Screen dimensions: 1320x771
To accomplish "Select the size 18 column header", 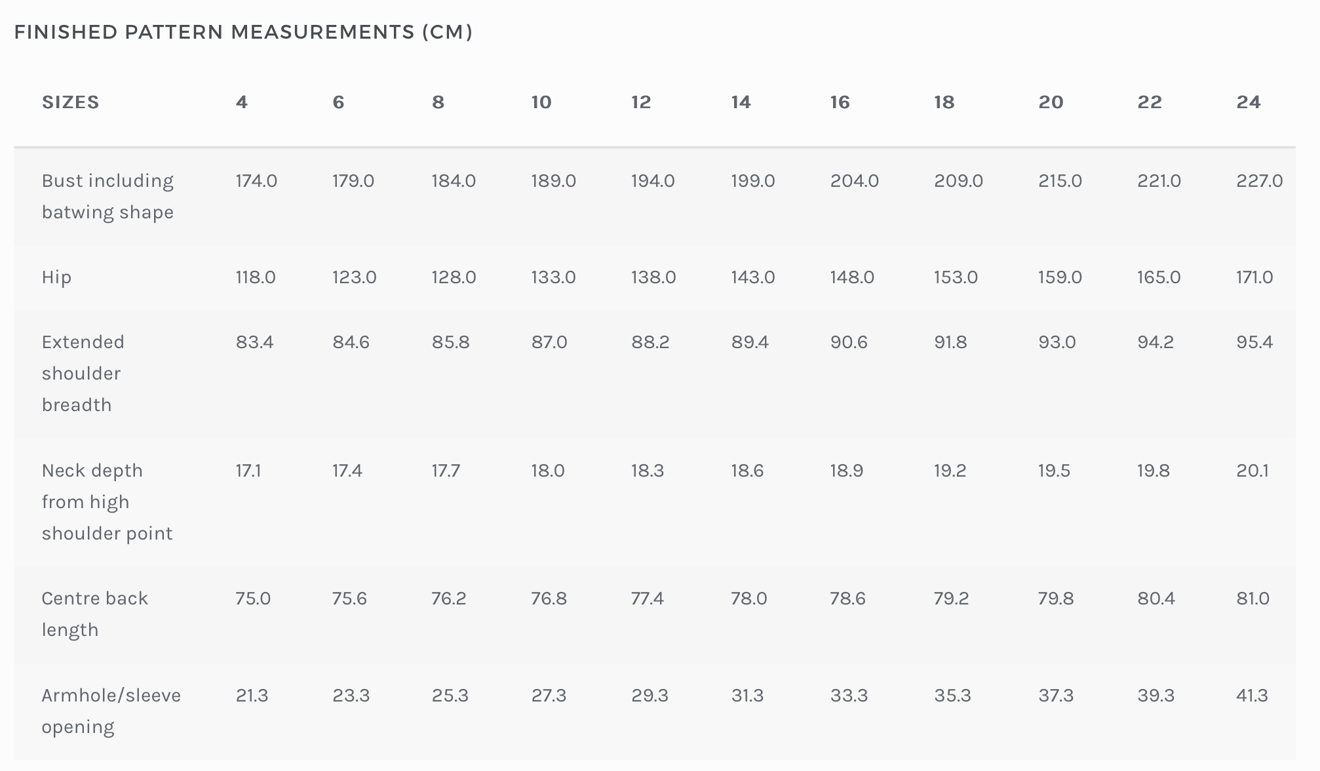I will pyautogui.click(x=944, y=102).
